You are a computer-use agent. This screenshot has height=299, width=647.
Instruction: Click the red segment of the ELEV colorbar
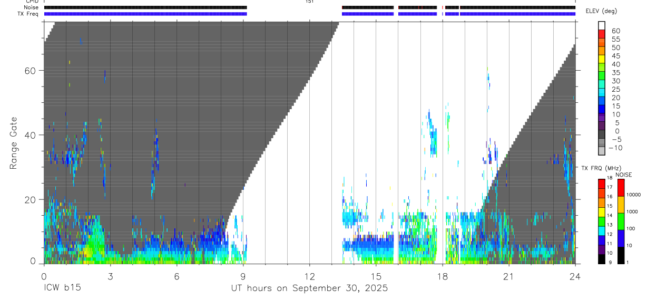(x=602, y=33)
